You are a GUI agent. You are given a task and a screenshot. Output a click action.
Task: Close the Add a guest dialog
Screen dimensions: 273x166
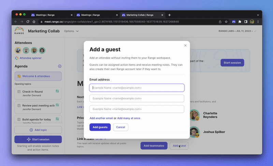pos(185,45)
